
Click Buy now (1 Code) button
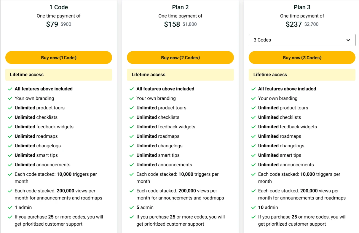(x=59, y=58)
